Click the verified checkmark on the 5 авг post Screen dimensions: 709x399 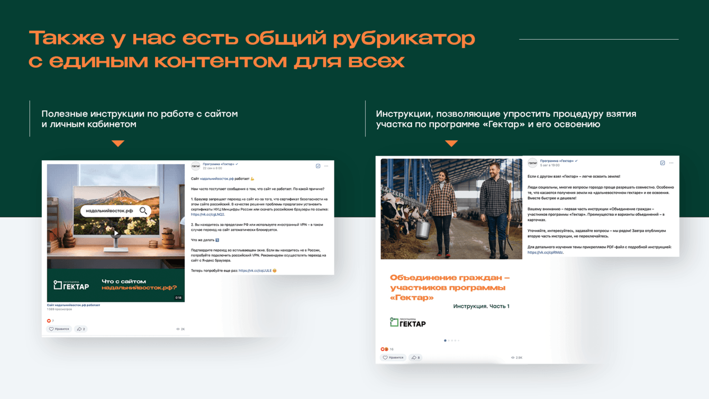[x=576, y=161]
